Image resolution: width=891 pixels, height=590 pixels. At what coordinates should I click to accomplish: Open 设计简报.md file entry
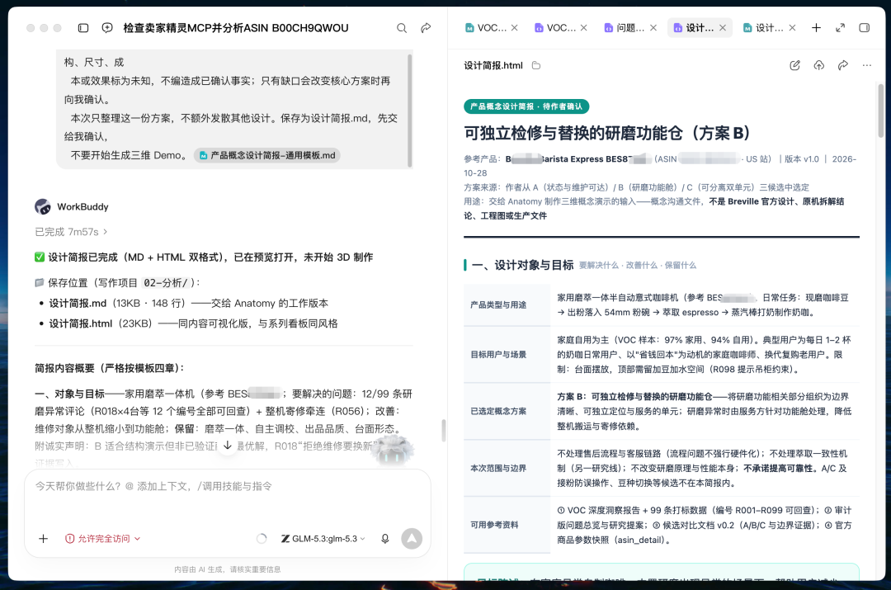click(x=78, y=303)
